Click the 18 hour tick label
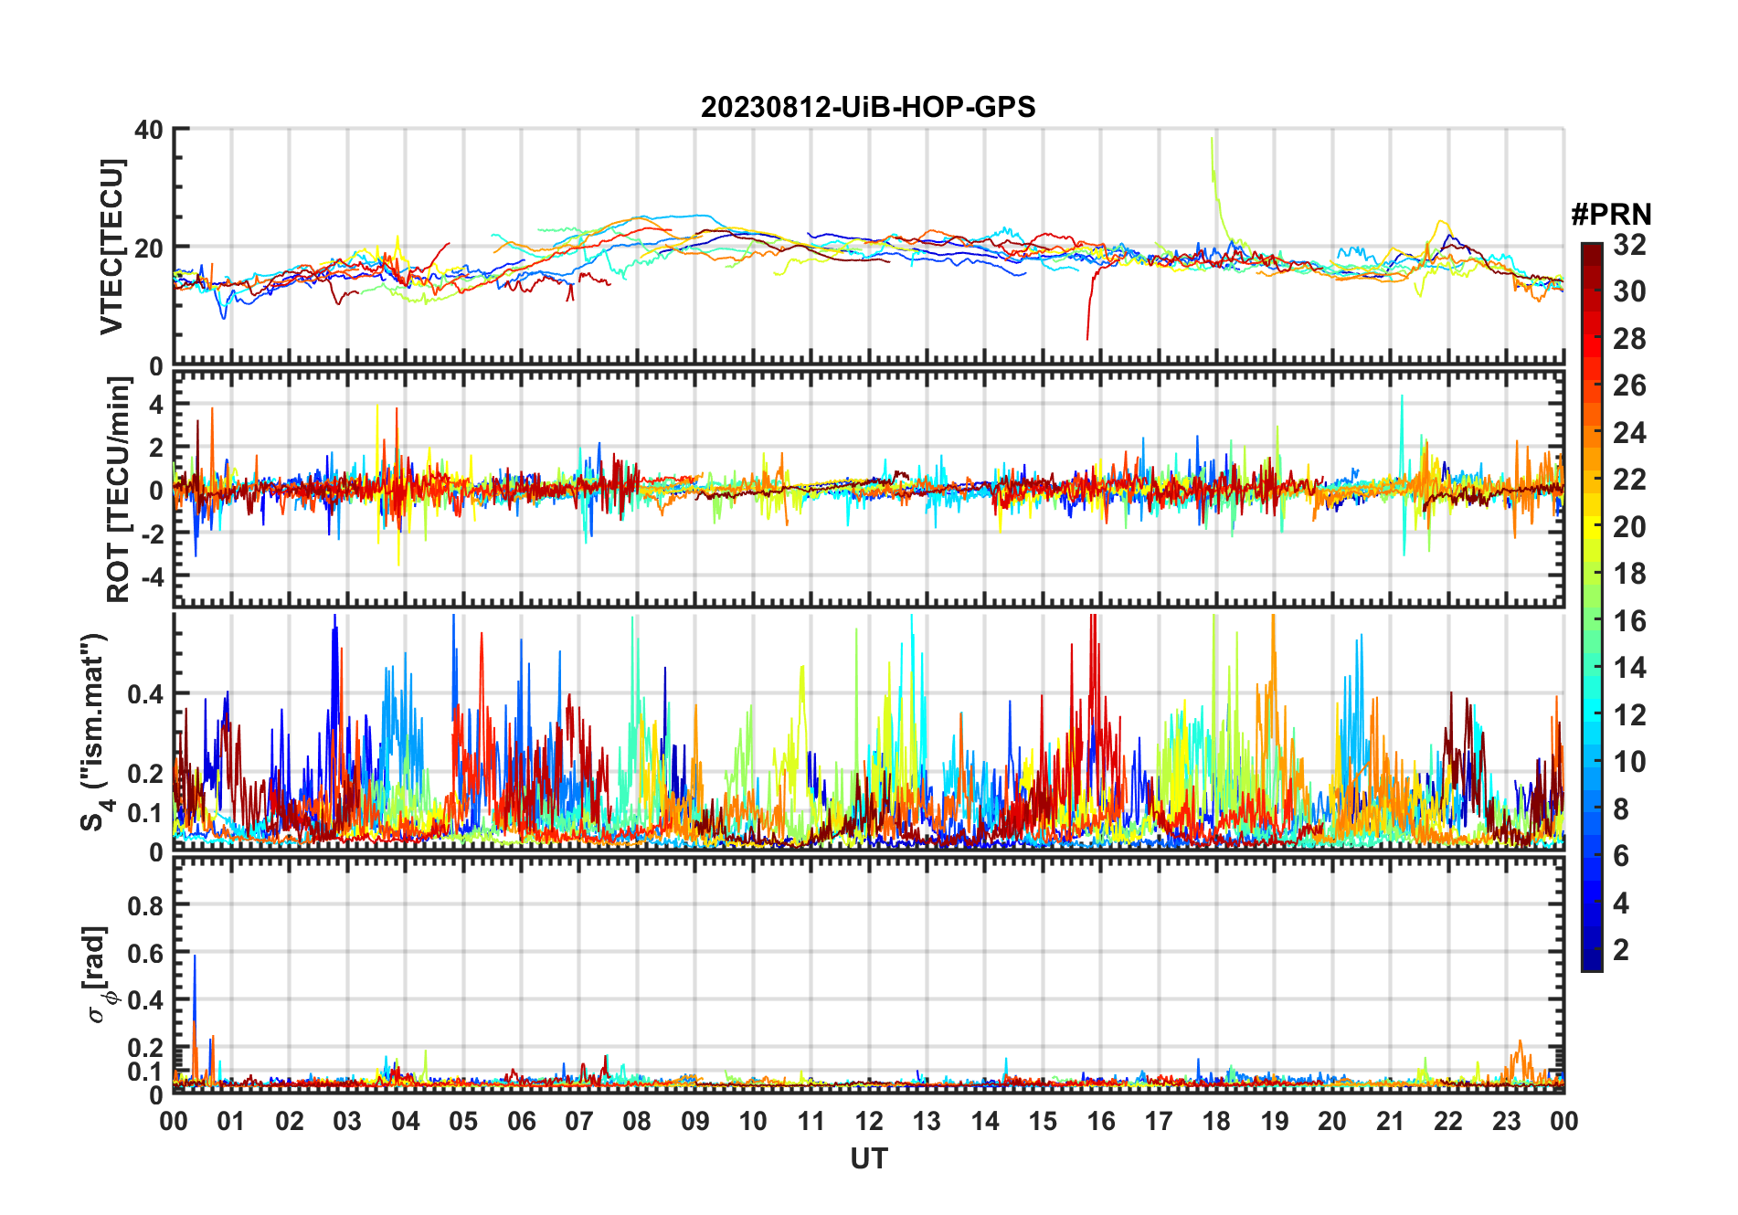1738x1215 pixels. pyautogui.click(x=1216, y=1121)
